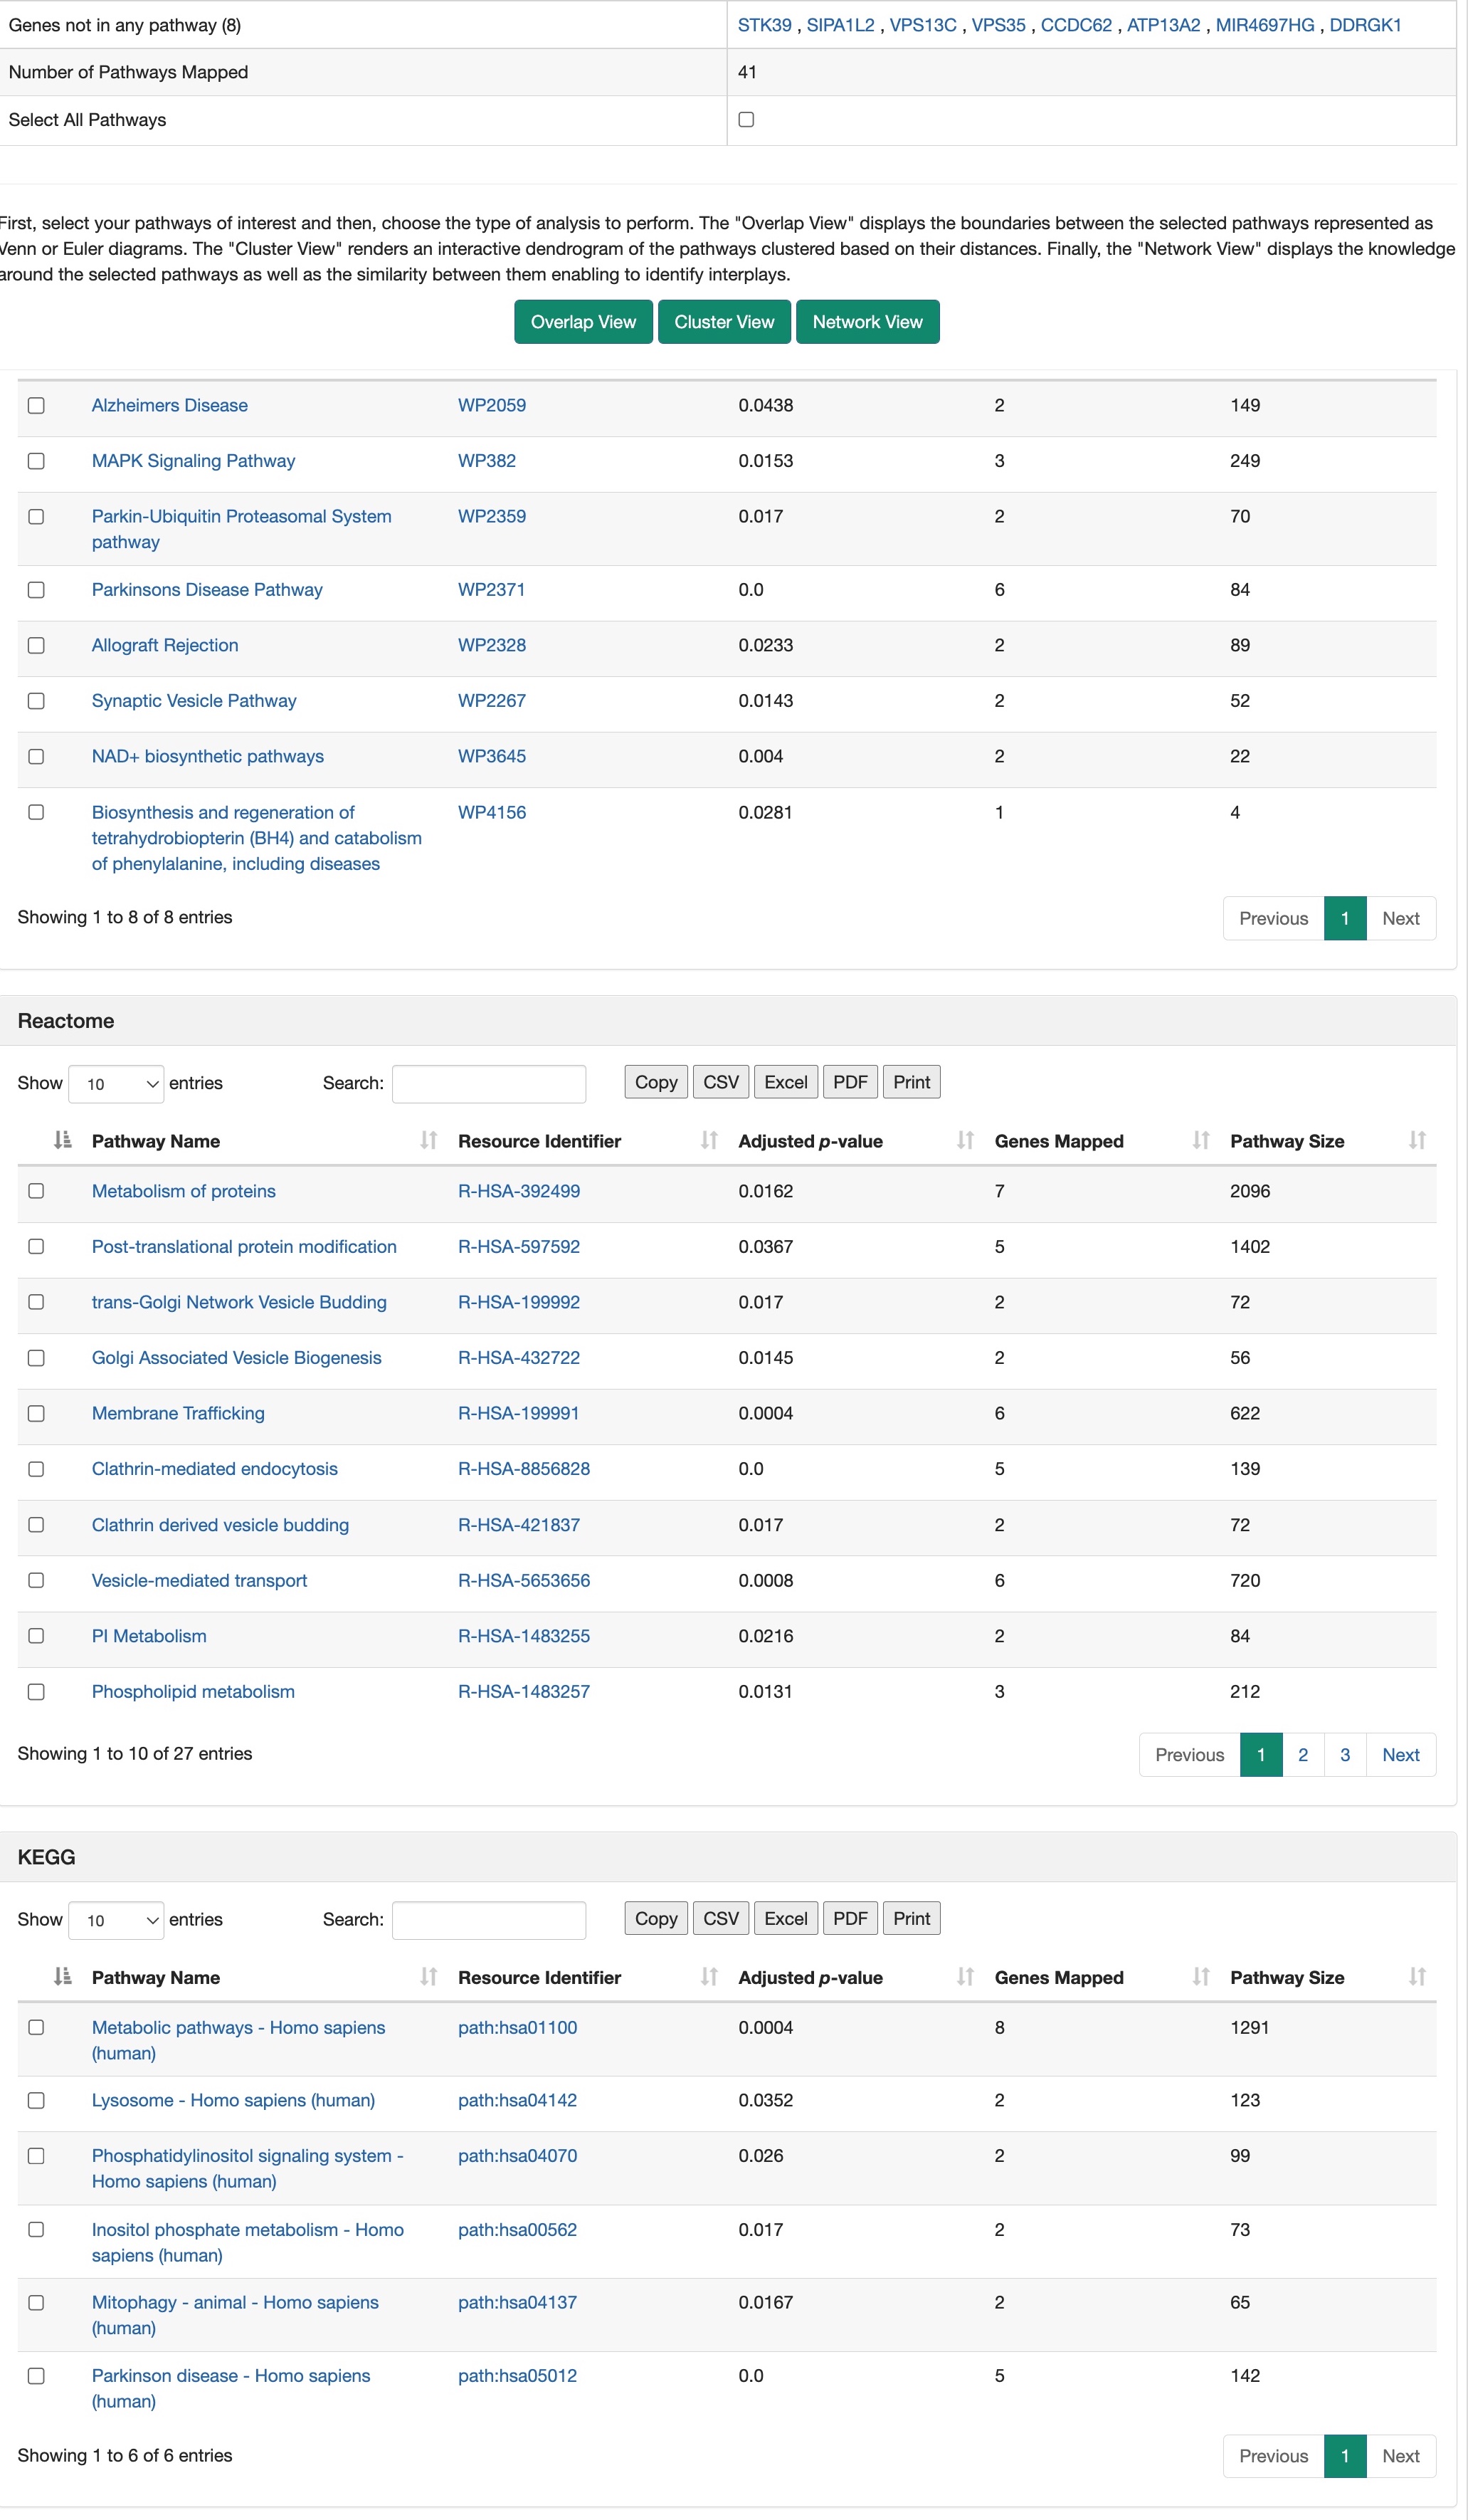Go to Reactome page 2
1468x2520 pixels.
[1303, 1755]
